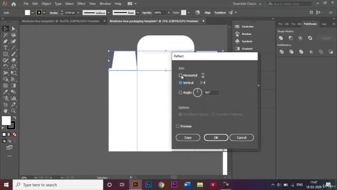
Task: Select the Eraser tool
Action: [x=13, y=60]
